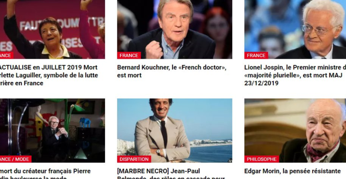This screenshot has width=346, height=179.
Task: Click 'majorité plurielle' line in Jospin headline
Action: [x=294, y=75]
